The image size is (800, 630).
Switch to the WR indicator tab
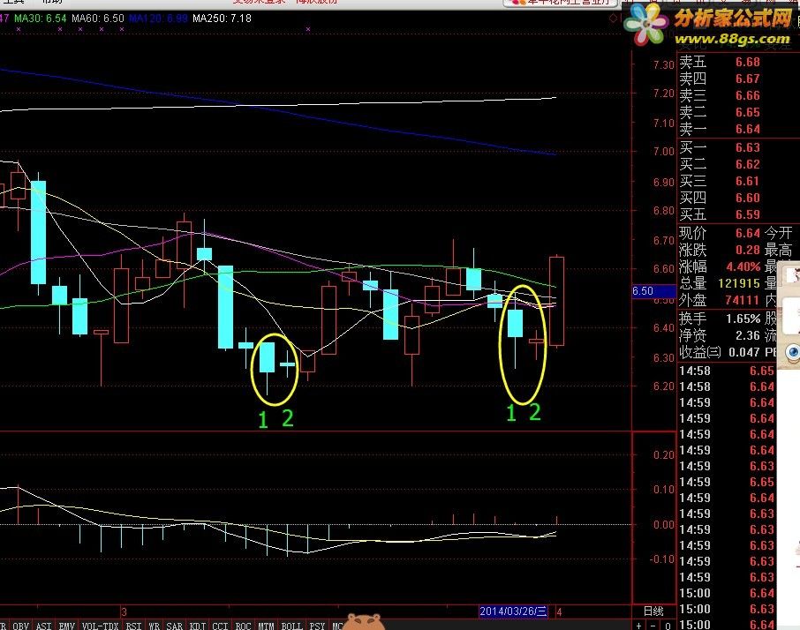pyautogui.click(x=154, y=625)
